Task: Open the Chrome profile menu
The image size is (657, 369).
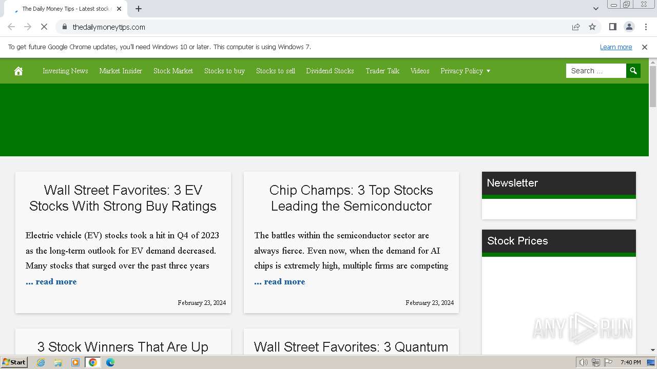Action: 629,27
